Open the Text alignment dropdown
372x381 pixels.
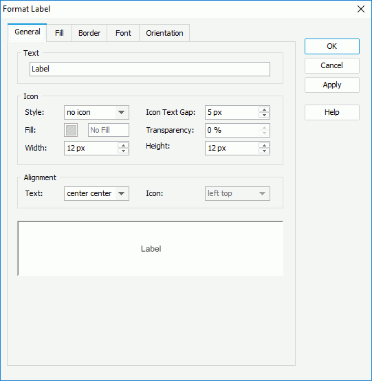(96, 193)
